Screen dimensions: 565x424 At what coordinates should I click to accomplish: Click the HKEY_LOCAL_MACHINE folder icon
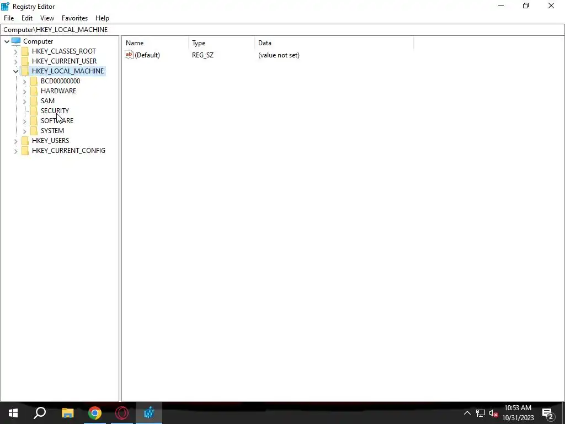(25, 71)
